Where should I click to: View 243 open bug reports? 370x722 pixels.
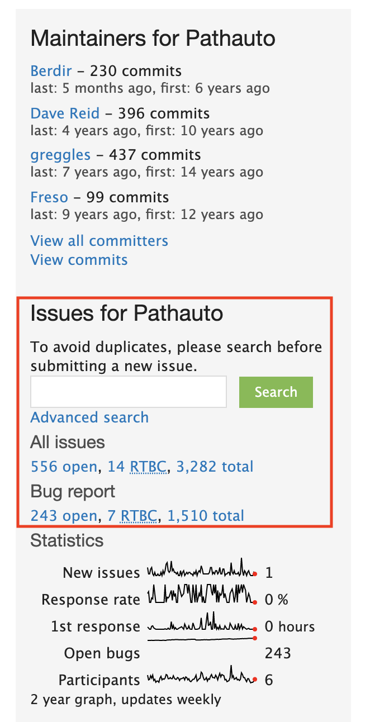coord(64,516)
